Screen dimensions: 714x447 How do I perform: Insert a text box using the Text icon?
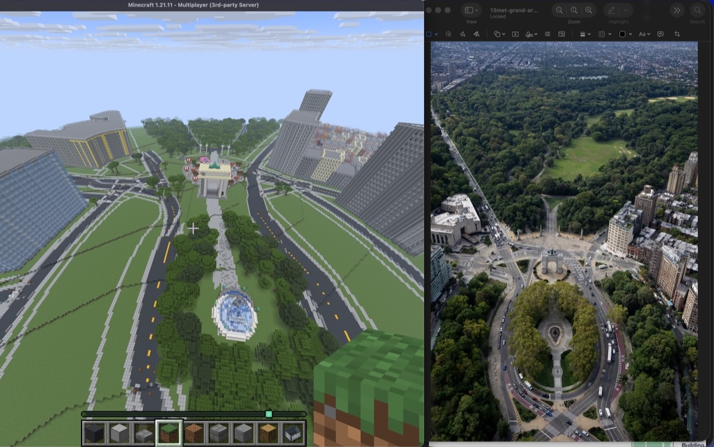[515, 34]
